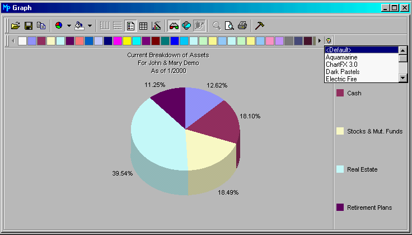Pick the pink color swatch

[270, 41]
